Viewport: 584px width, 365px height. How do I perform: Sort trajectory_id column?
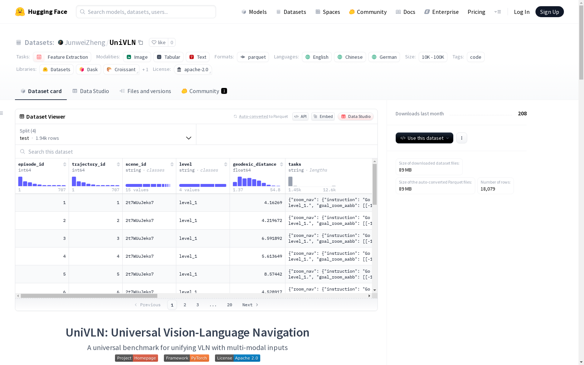point(118,164)
